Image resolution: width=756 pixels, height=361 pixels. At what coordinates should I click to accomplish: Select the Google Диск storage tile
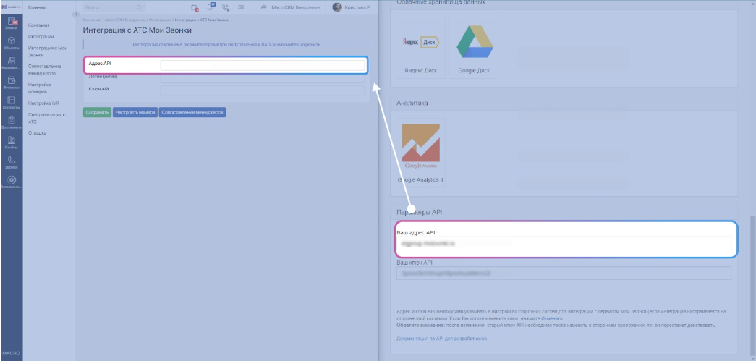(x=474, y=48)
